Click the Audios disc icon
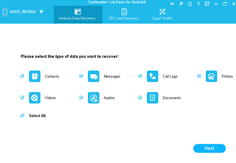Screen dimensions: 236x163 point(94,98)
